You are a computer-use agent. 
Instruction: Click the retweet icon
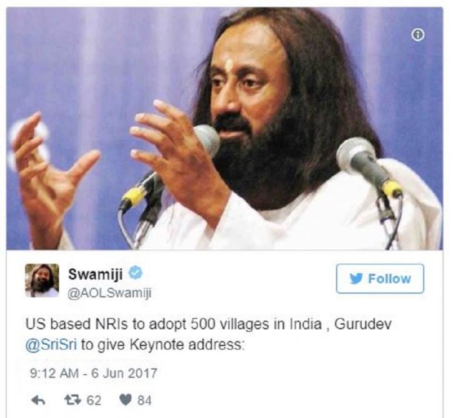pos(74,400)
